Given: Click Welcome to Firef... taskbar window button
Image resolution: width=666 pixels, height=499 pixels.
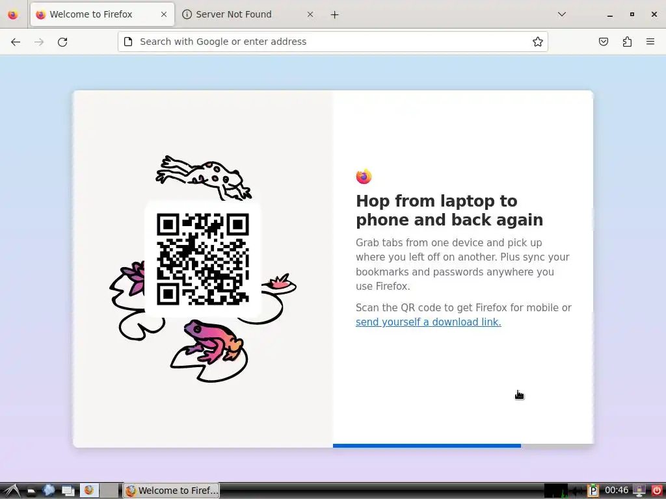Looking at the screenshot, I should (x=172, y=491).
